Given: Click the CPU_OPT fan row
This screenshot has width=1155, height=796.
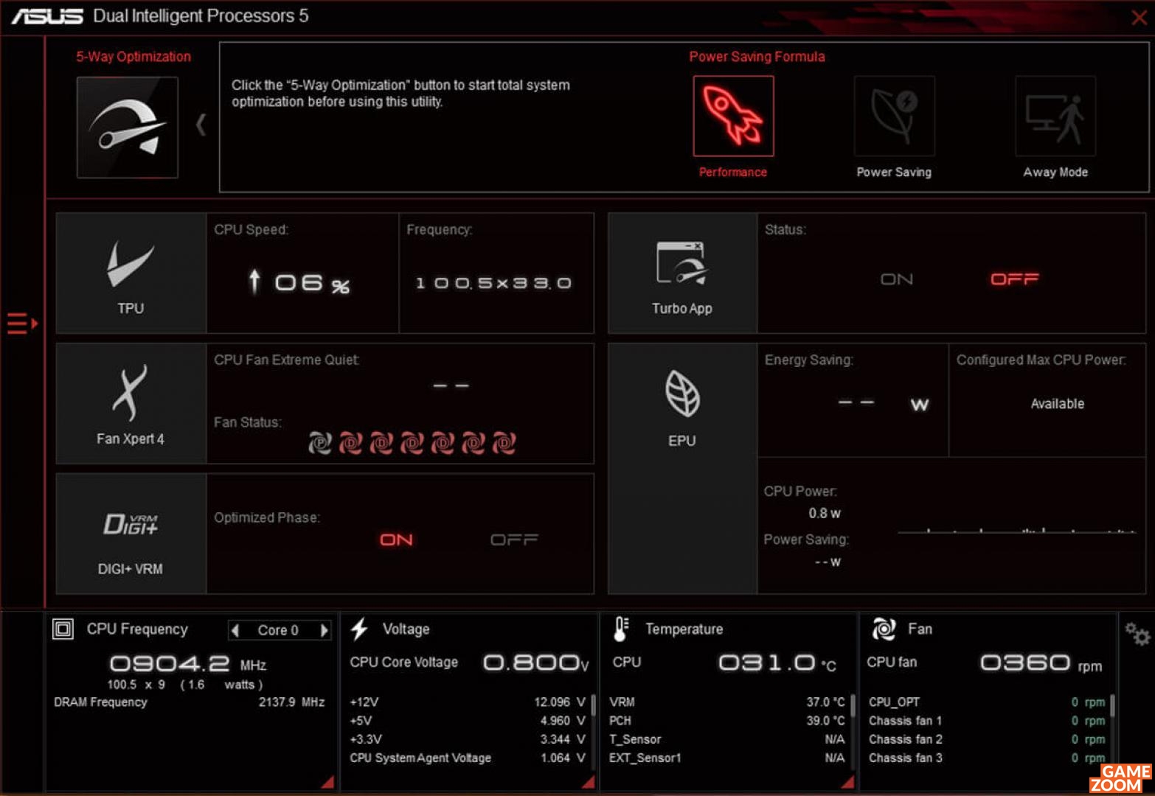Looking at the screenshot, I should coord(987,702).
